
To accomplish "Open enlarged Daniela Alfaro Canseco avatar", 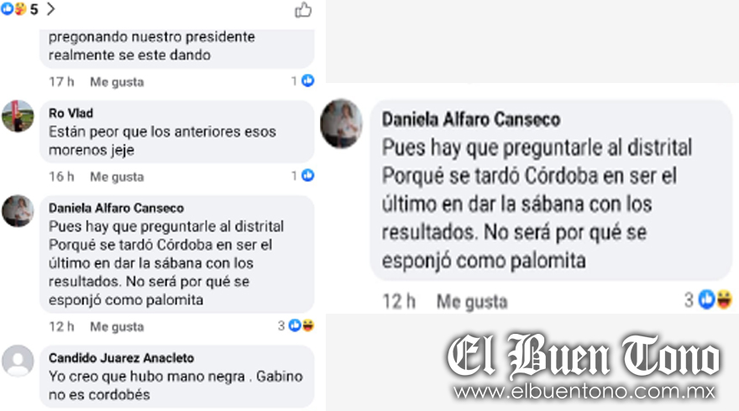I will point(341,123).
